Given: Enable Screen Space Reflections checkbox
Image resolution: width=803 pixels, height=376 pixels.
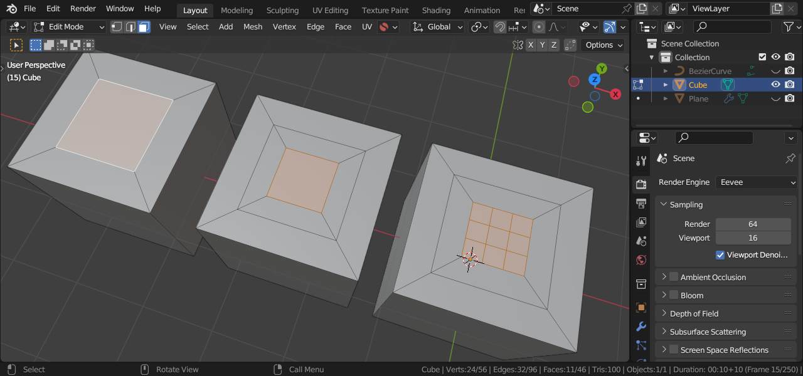Looking at the screenshot, I should click(674, 350).
